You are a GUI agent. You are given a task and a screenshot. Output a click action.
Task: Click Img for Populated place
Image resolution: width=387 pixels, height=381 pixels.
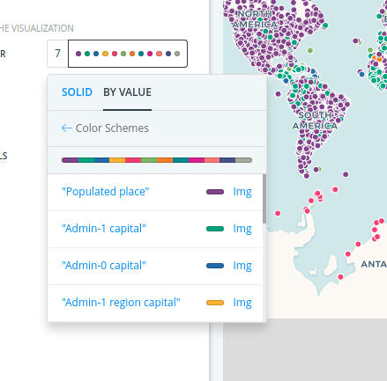click(x=242, y=192)
